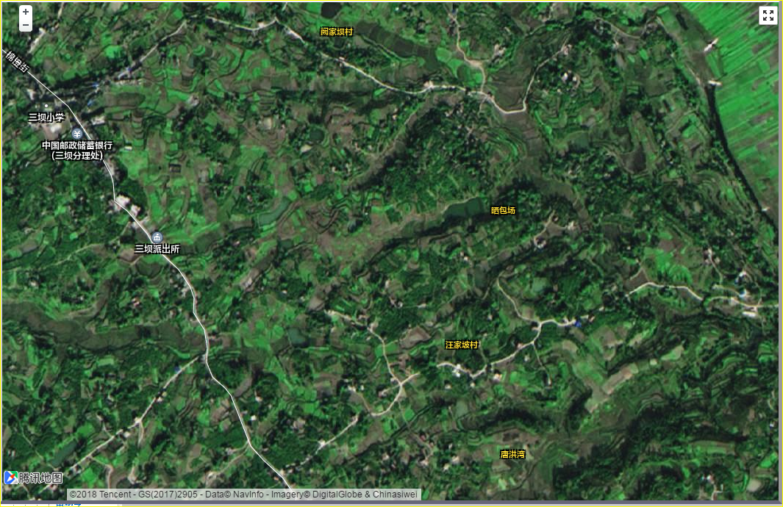Select the 三坝派出所 police station icon
The height and width of the screenshot is (507, 783).
point(157,237)
